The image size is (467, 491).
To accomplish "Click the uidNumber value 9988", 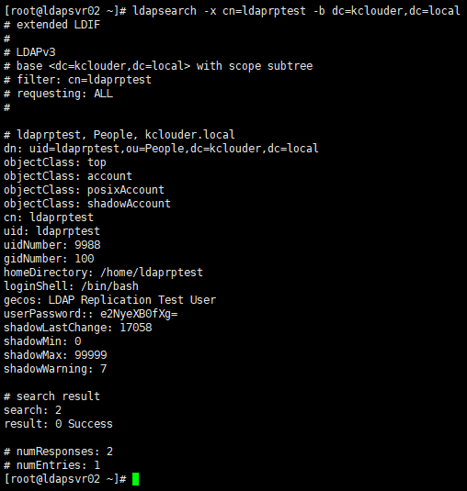I will (x=87, y=245).
